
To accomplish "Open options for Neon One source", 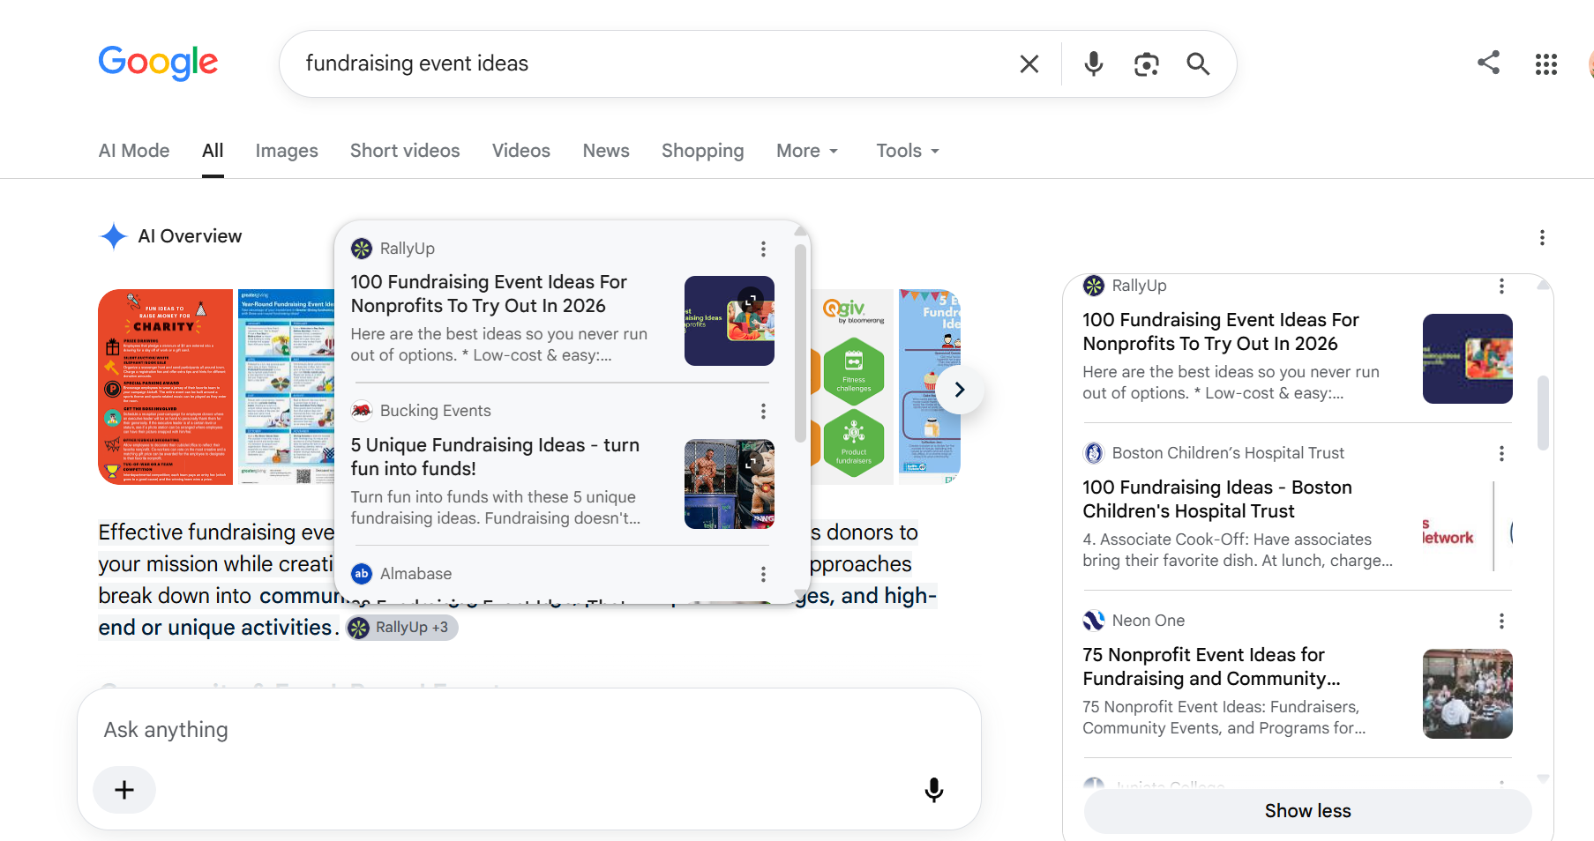I will 1501,621.
